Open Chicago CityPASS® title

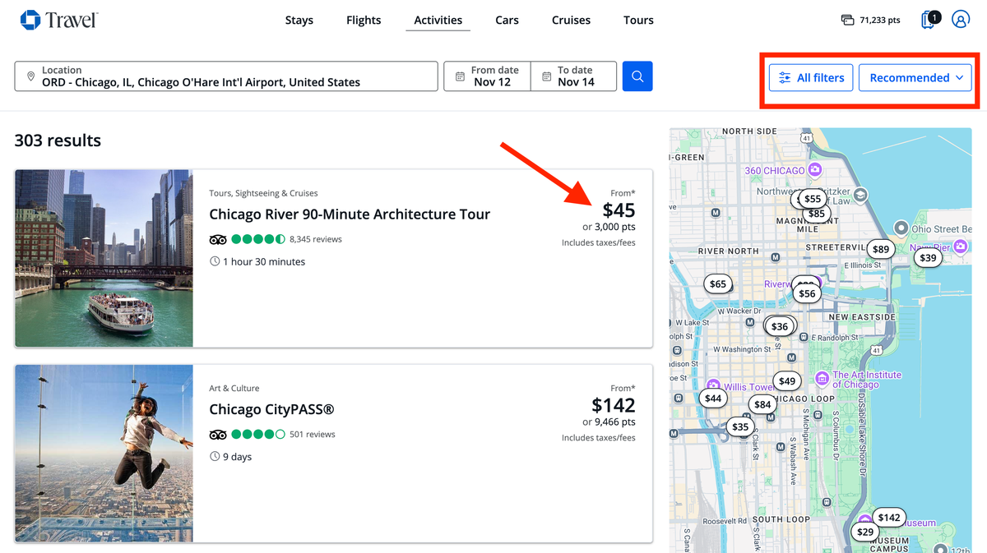[271, 409]
